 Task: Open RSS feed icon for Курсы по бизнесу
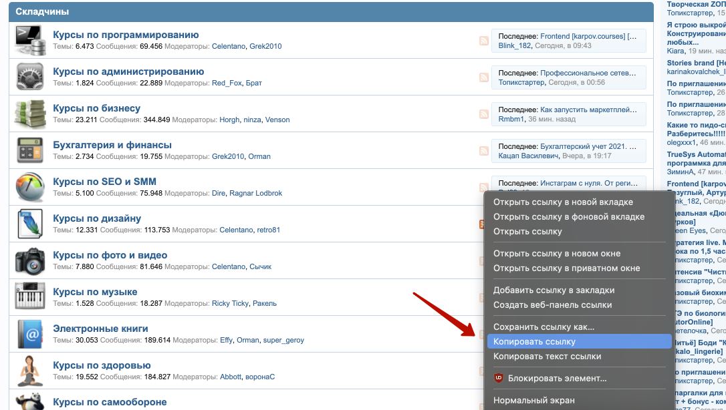(483, 114)
